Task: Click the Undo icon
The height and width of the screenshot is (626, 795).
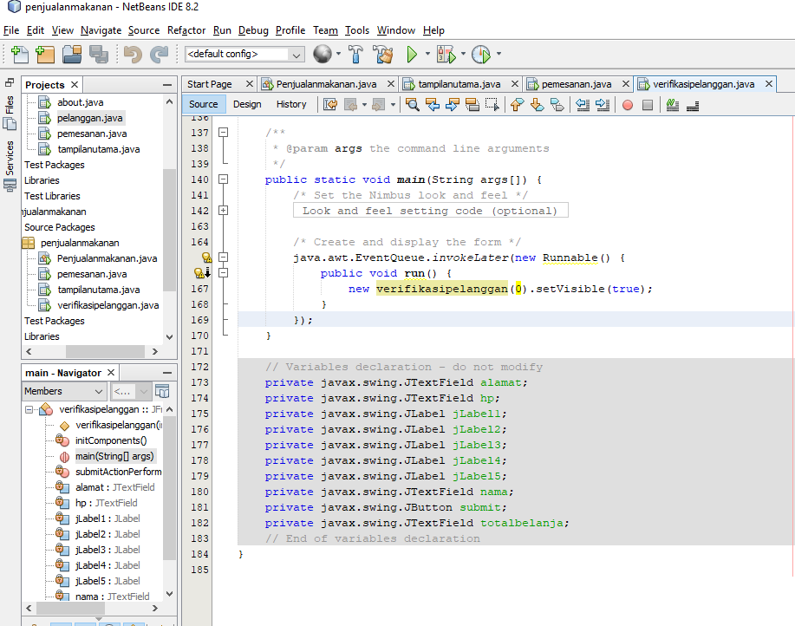Action: click(x=134, y=54)
